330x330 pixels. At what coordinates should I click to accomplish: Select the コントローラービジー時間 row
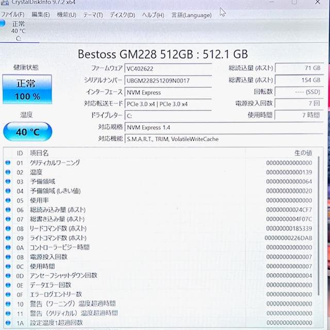pos(159,247)
